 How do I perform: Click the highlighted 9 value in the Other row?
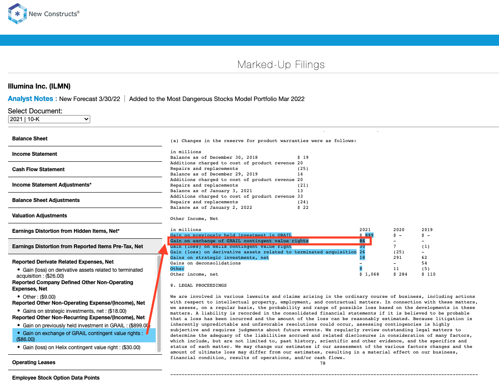point(361,269)
